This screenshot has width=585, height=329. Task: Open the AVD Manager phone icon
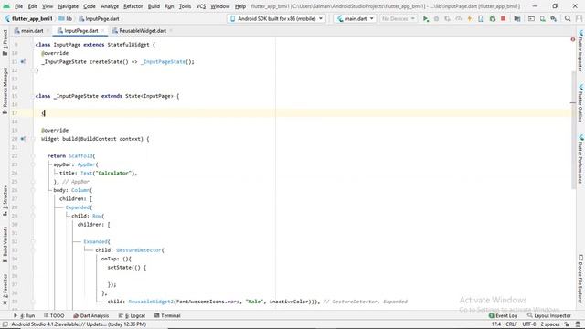point(542,18)
